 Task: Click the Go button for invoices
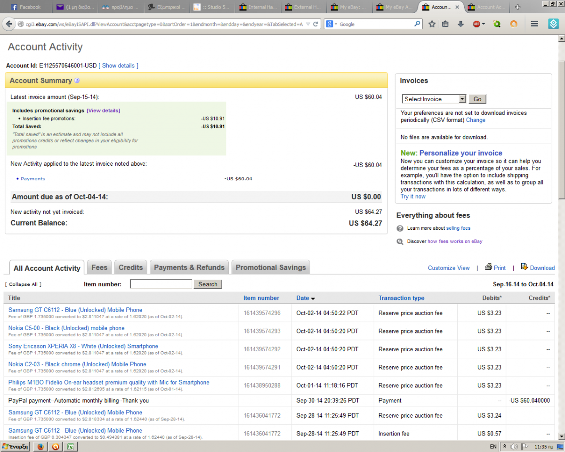pos(477,99)
